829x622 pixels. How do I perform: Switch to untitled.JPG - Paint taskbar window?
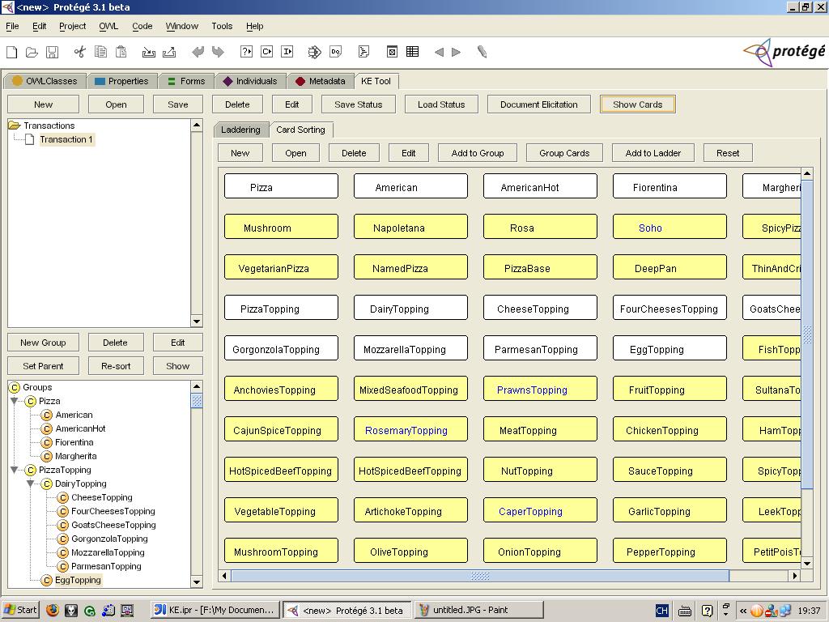click(479, 611)
